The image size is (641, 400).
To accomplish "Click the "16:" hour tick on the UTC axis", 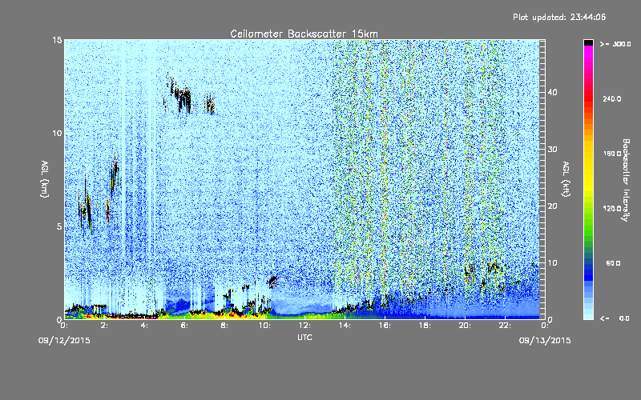I will point(385,326).
